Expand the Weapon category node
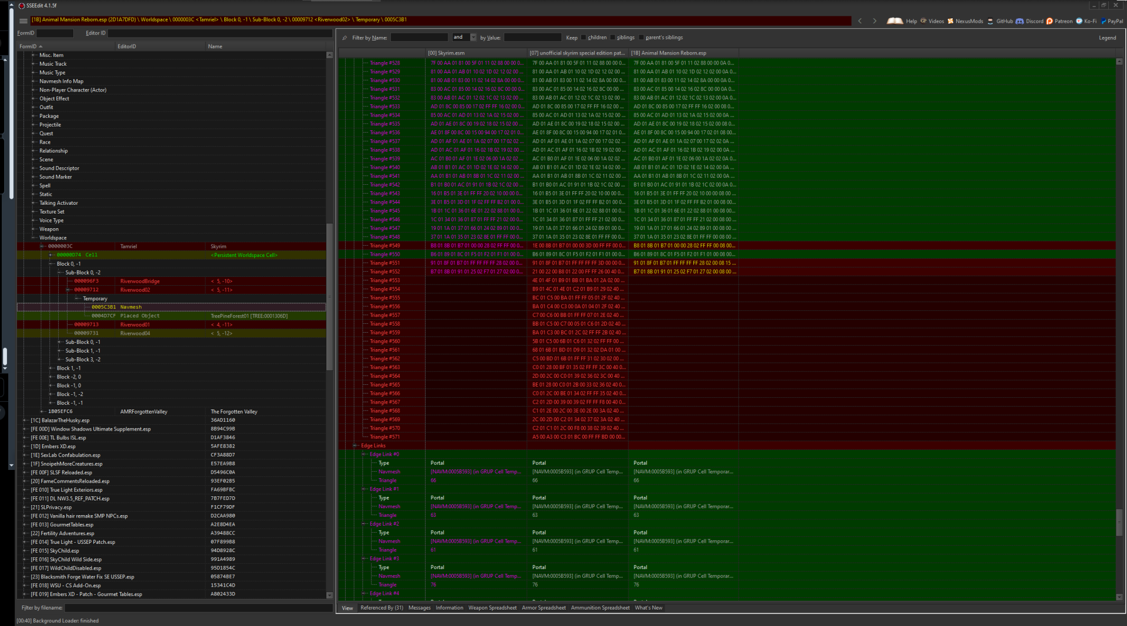Viewport: 1127px width, 626px height. pos(34,229)
